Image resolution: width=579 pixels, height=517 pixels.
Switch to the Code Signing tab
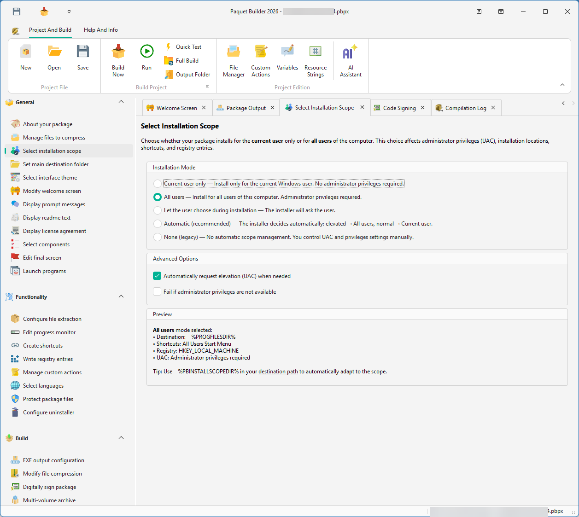[399, 108]
